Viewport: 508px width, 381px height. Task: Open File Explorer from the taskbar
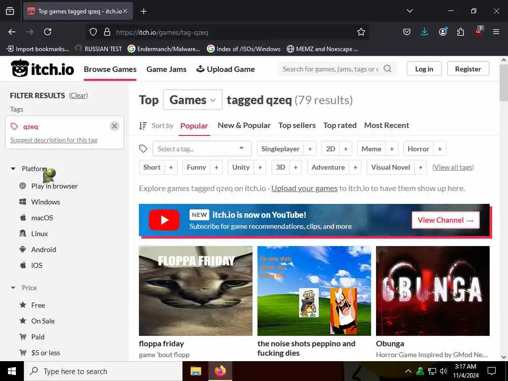click(x=195, y=371)
